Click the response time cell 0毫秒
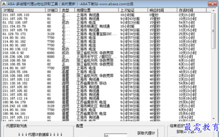 pos(154,15)
